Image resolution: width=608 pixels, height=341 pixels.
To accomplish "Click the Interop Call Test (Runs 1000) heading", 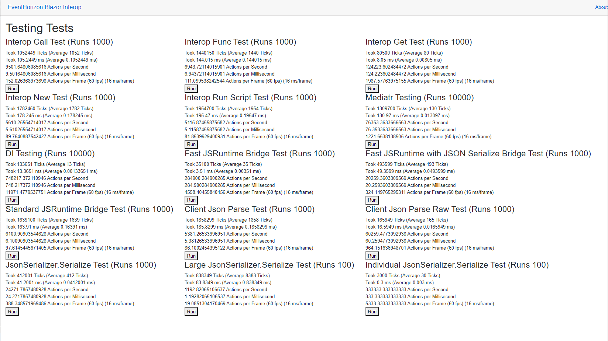I will point(59,42).
